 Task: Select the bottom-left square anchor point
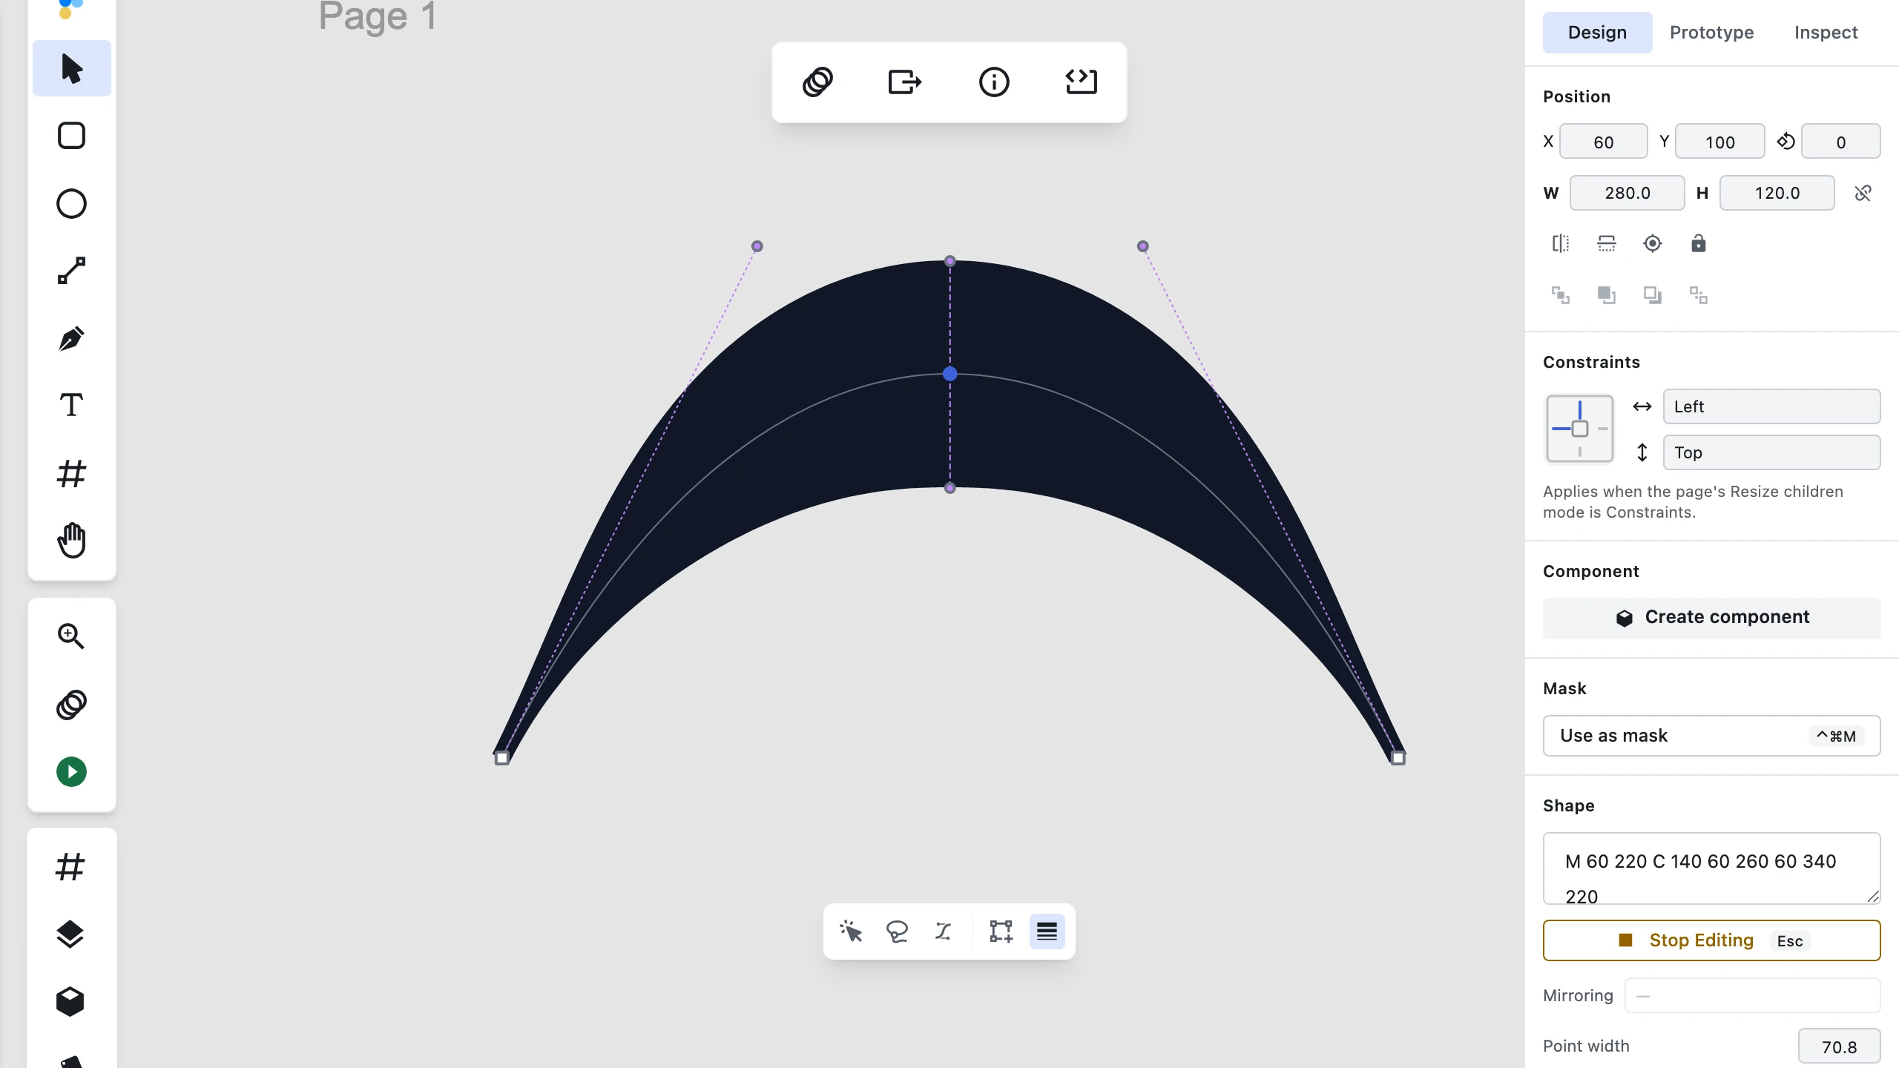click(x=502, y=758)
